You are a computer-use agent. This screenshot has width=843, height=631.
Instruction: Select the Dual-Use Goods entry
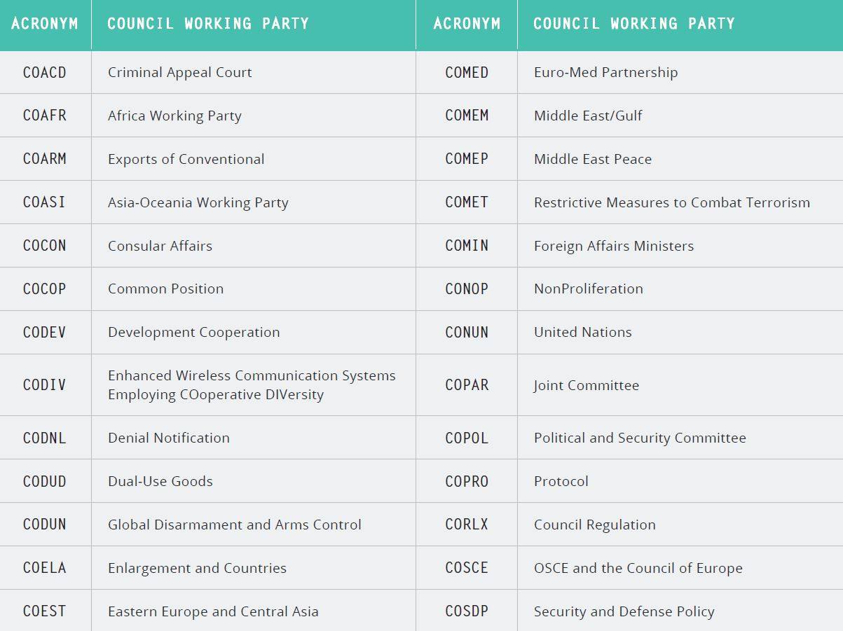[x=160, y=481]
